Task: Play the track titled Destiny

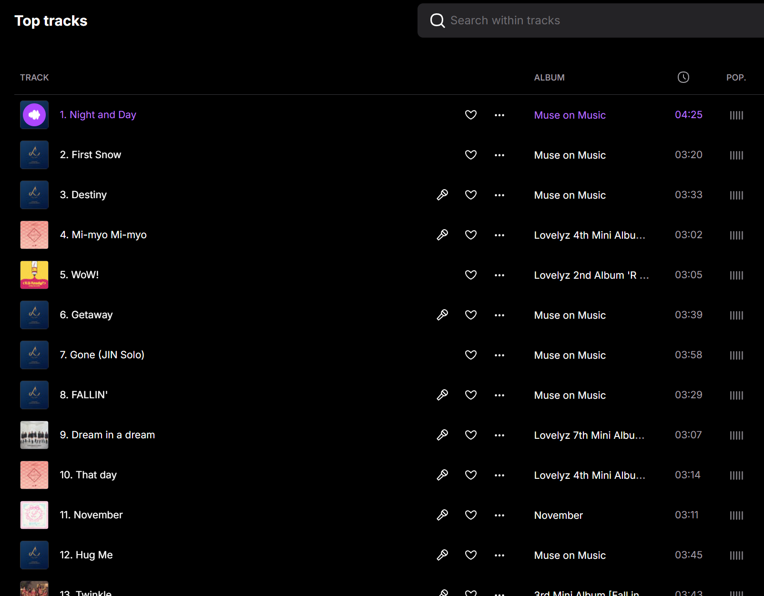Action: pos(83,195)
